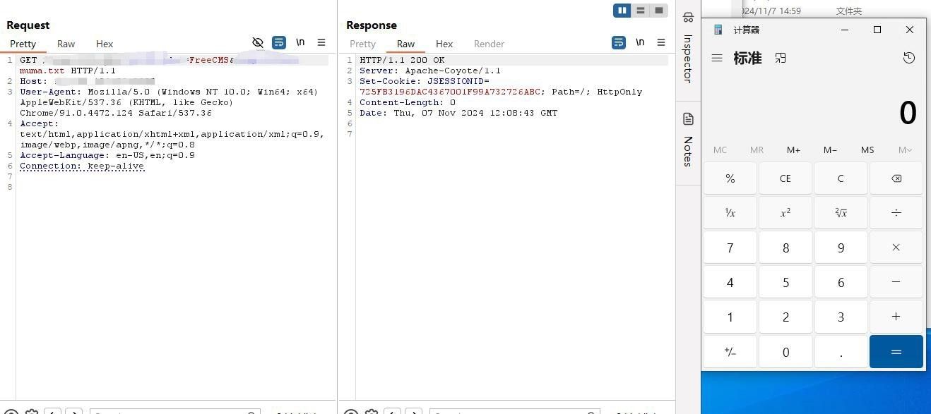Open the Response panel options hamburger menu
931x414 pixels.
pyautogui.click(x=661, y=42)
